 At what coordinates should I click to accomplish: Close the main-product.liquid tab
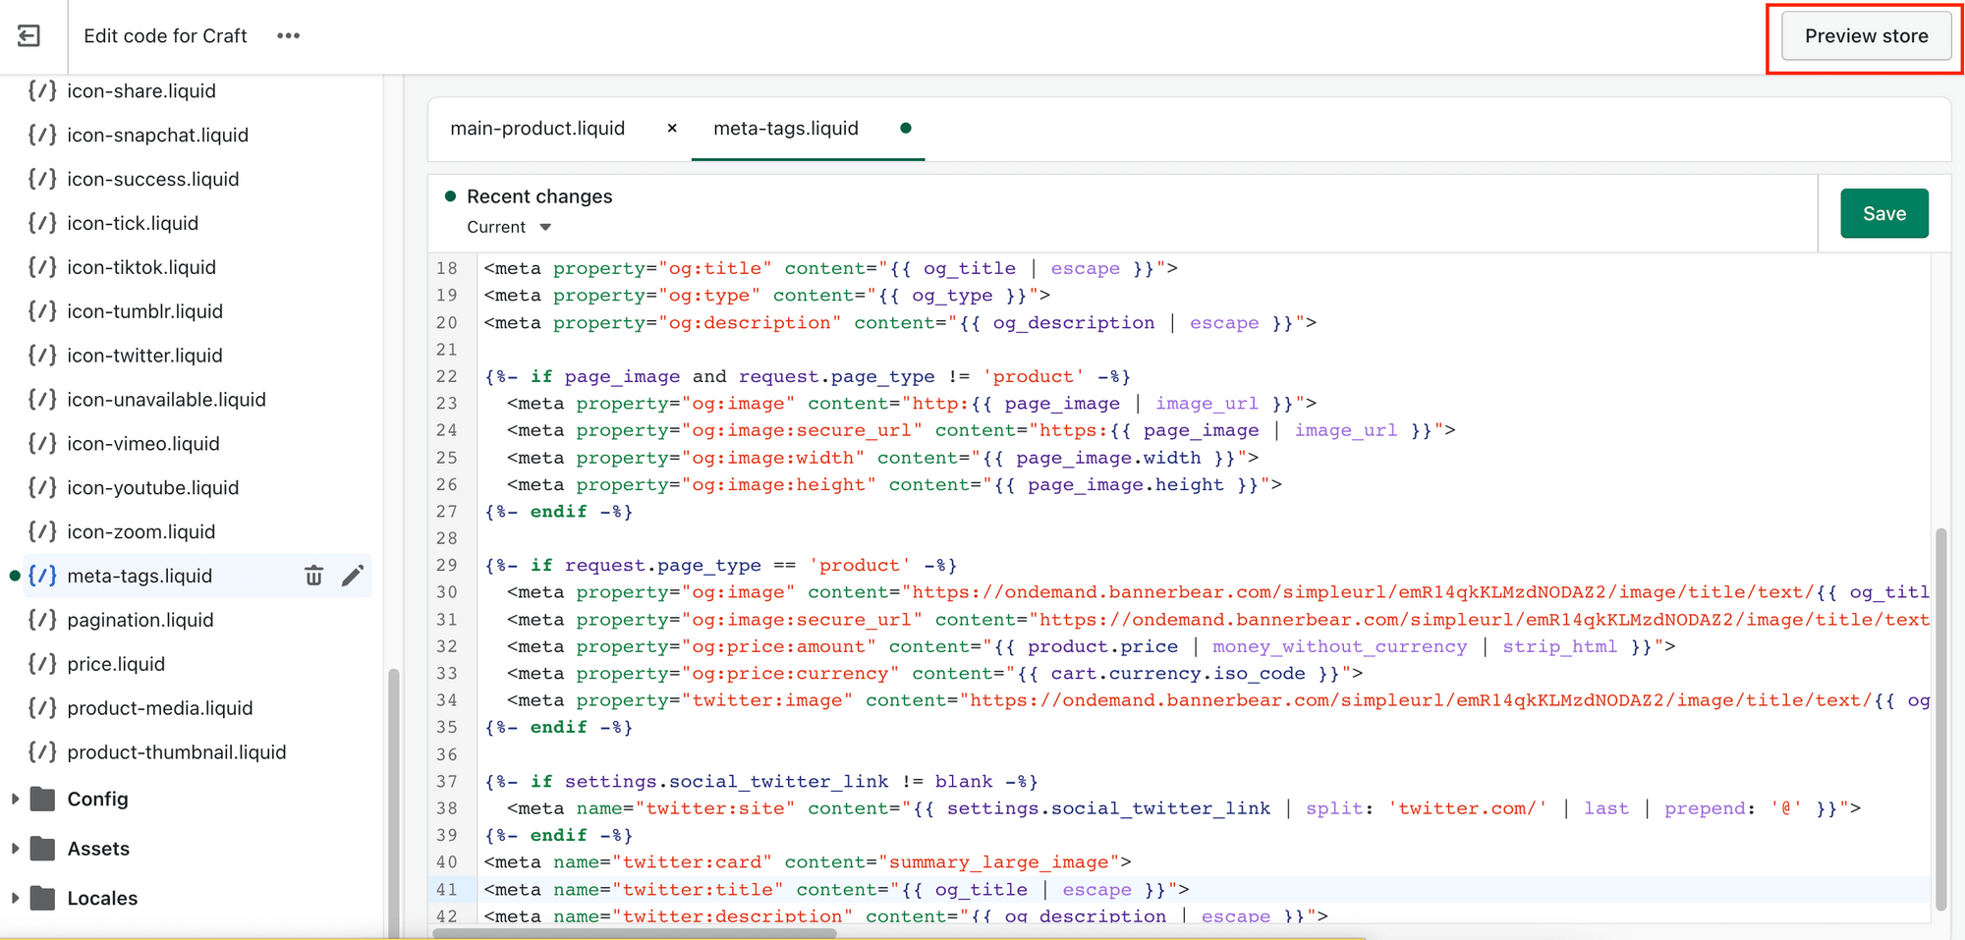click(671, 128)
